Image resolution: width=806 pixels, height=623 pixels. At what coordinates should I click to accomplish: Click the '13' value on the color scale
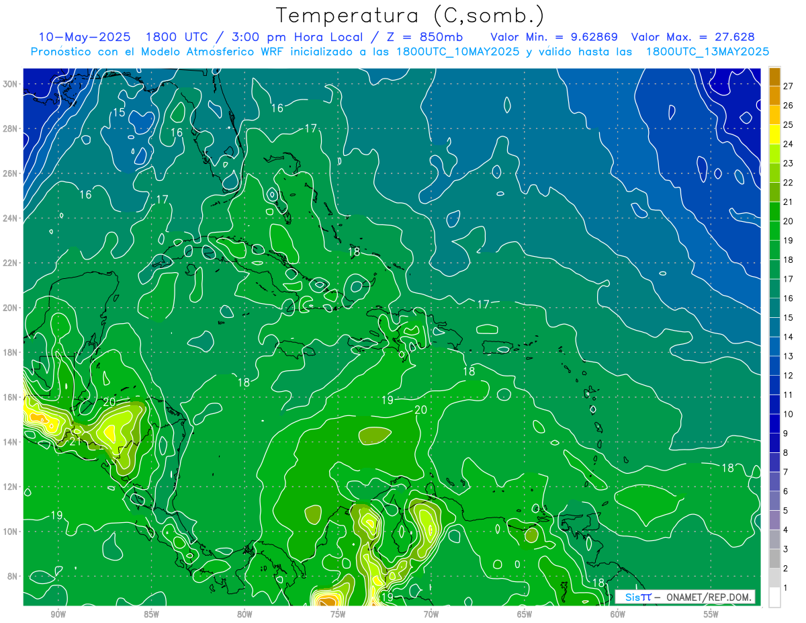(x=788, y=356)
